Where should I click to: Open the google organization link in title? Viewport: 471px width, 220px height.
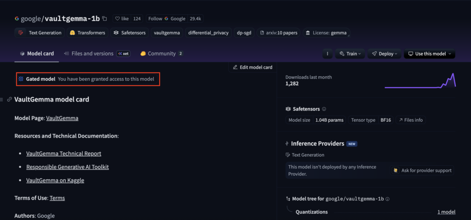coord(32,19)
